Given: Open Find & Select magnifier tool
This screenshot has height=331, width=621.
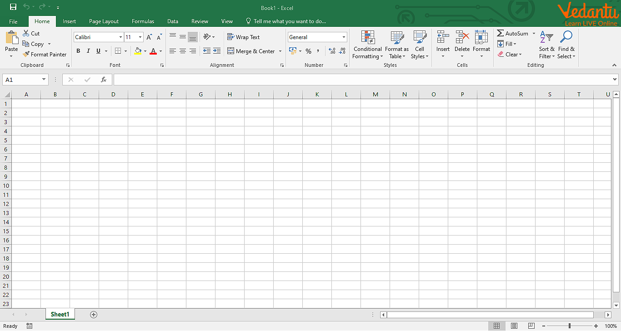Looking at the screenshot, I should [566, 38].
